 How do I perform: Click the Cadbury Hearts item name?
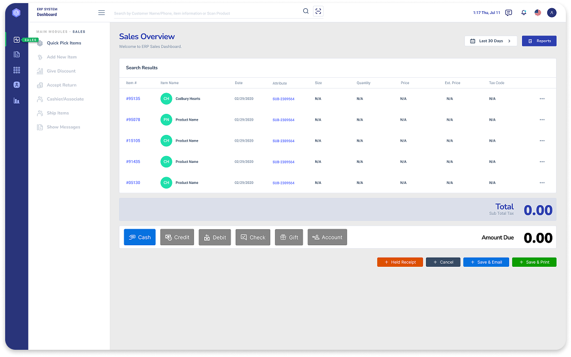(188, 99)
